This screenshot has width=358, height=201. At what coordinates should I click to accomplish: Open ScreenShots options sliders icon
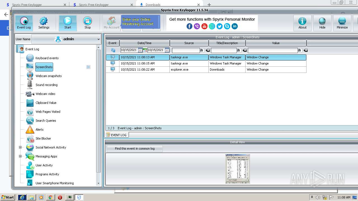coord(88,67)
